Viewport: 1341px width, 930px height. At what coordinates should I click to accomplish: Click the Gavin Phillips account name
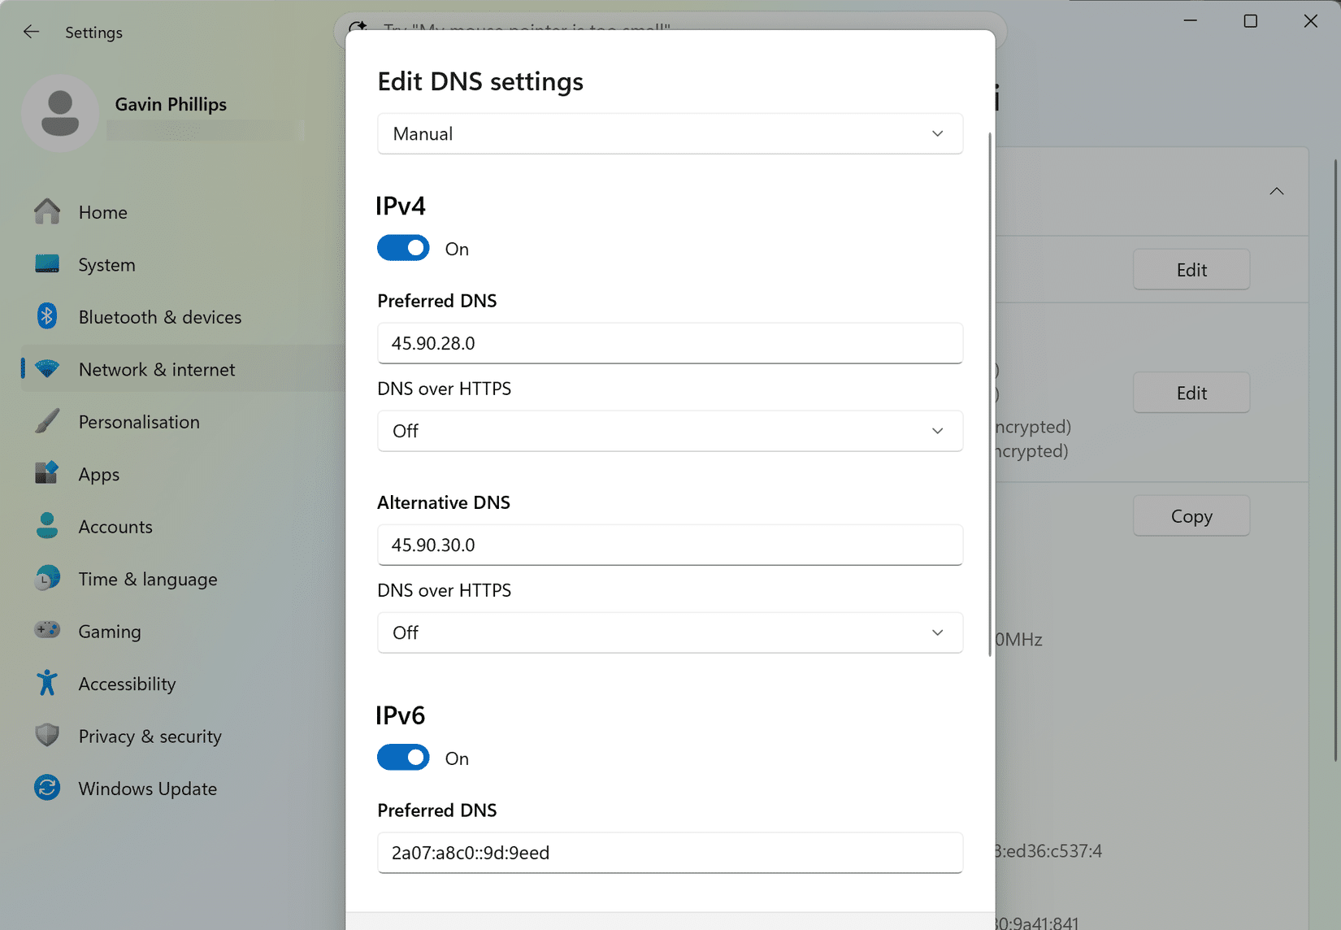(x=171, y=104)
